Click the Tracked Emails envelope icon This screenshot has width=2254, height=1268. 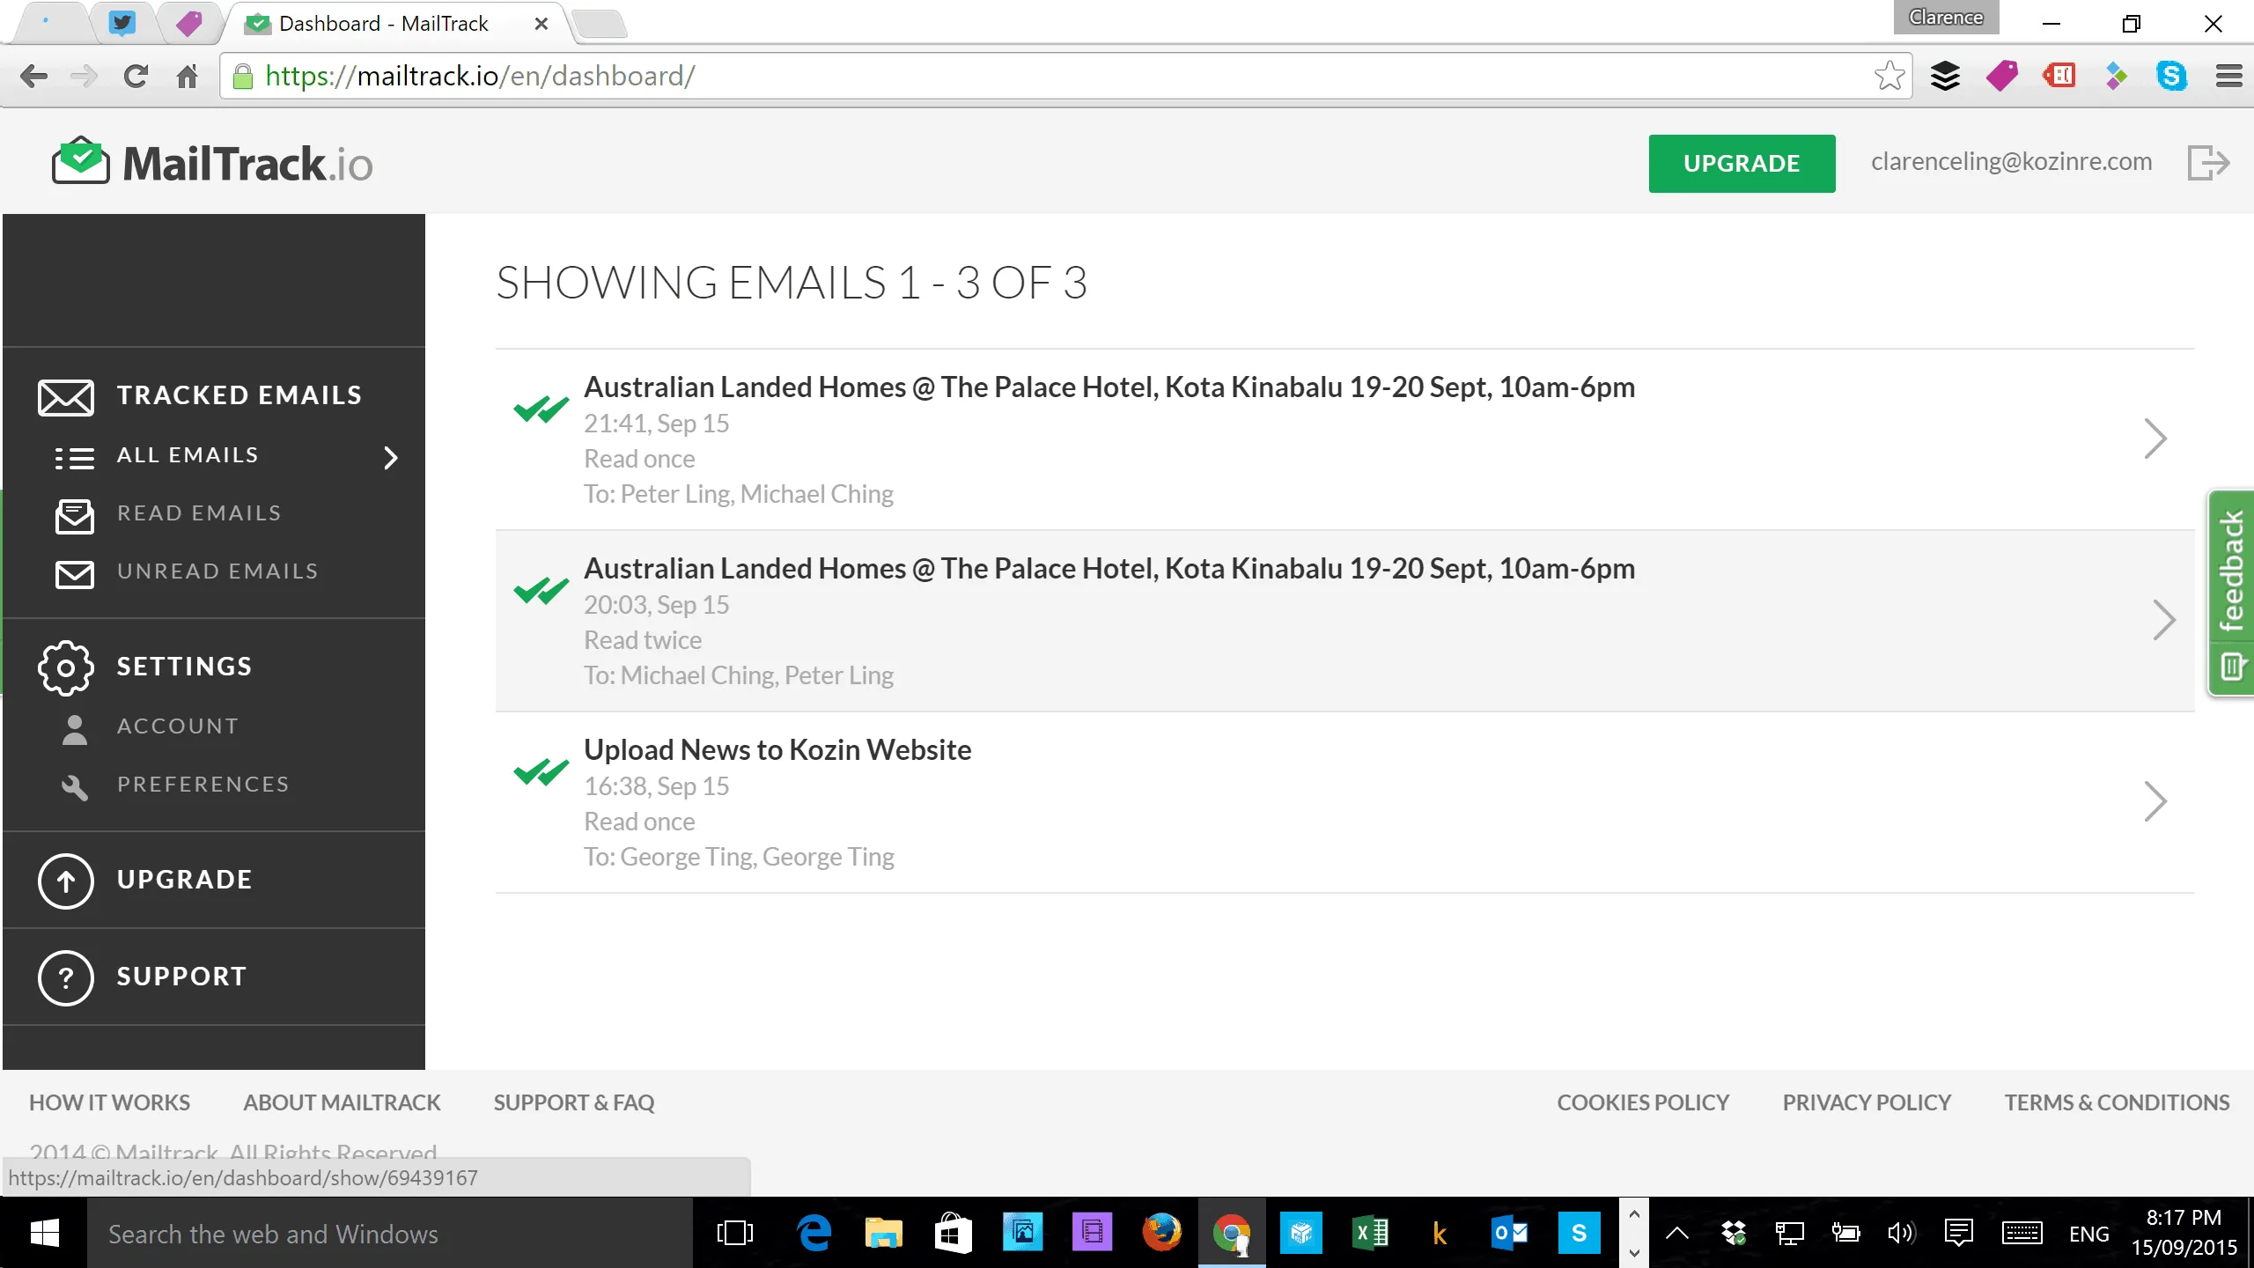[66, 397]
